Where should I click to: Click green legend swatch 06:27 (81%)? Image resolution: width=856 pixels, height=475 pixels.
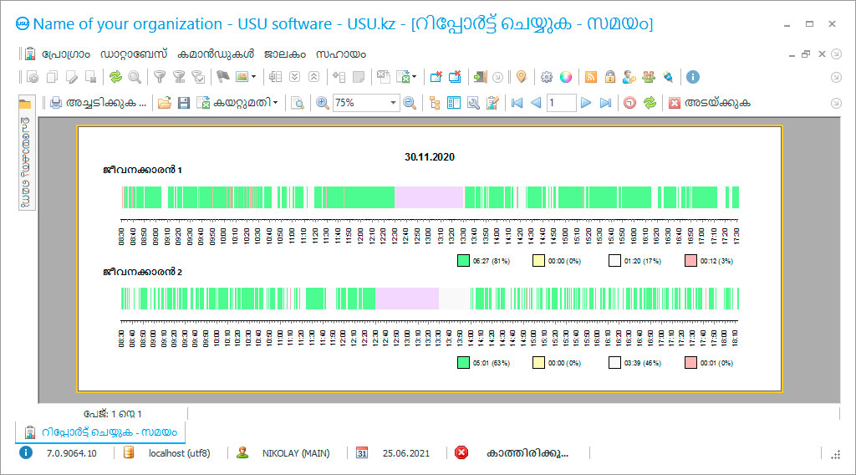(463, 261)
